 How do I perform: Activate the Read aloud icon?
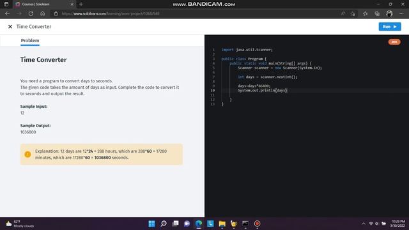coord(343,13)
